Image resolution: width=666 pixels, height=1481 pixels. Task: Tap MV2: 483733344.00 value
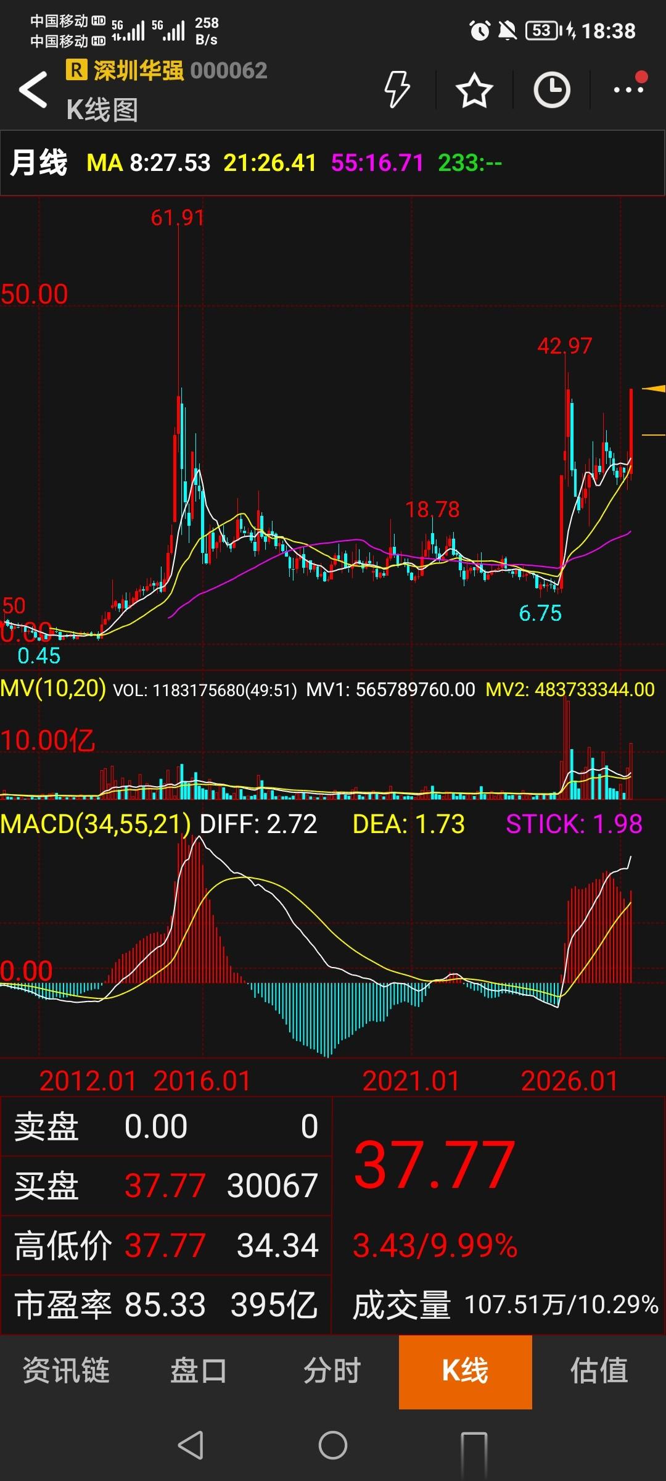[x=570, y=689]
